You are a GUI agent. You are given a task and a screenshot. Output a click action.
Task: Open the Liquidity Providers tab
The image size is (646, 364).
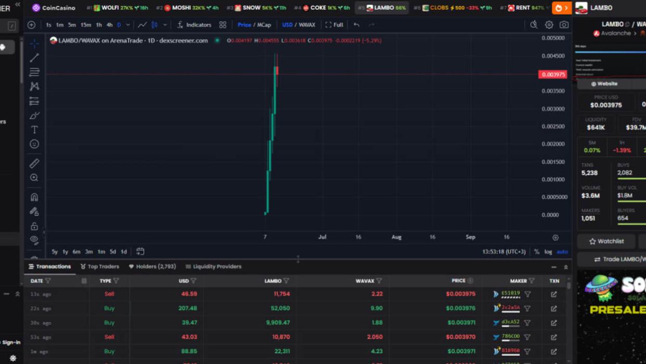214,266
